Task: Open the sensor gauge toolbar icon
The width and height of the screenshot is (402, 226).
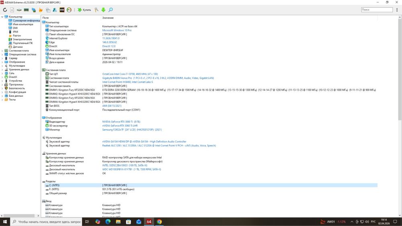Action: pos(69,10)
